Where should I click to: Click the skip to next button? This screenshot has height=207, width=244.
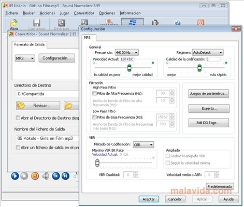click(65, 176)
